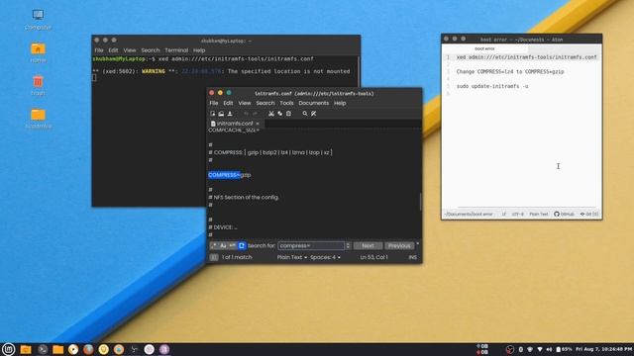
Task: Click the Undo arrow in xed toolbar
Action: [x=246, y=114]
